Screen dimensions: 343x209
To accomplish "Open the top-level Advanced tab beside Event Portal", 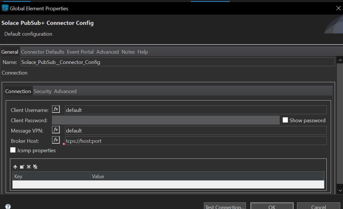I will (107, 52).
